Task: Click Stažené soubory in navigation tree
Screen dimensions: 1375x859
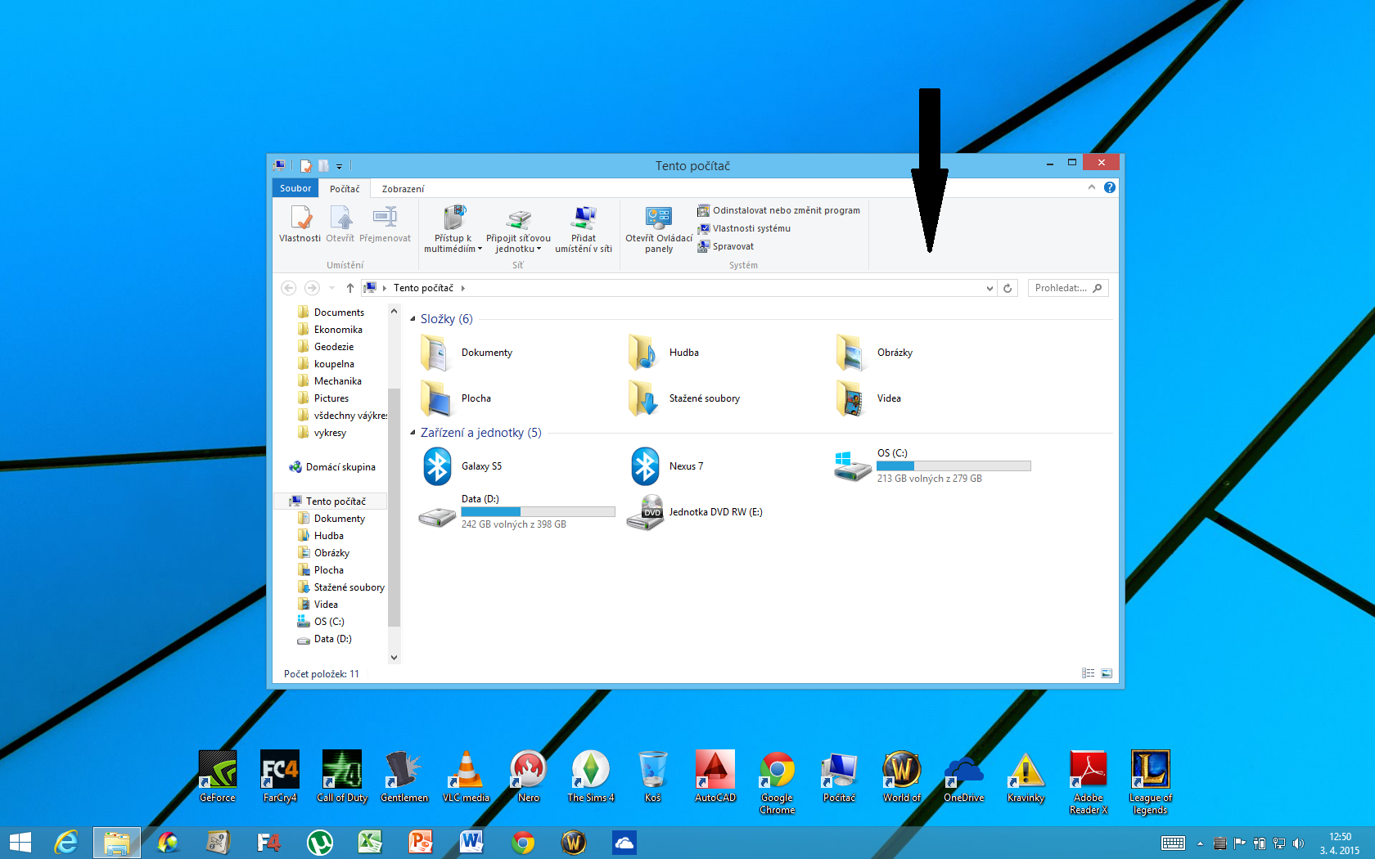Action: point(349,587)
